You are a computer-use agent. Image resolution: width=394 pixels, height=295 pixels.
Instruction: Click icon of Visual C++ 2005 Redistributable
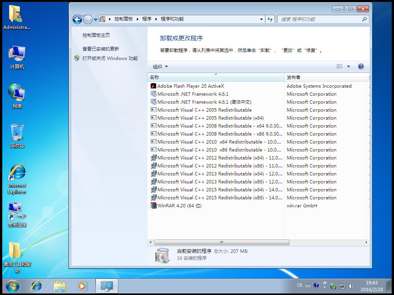point(153,110)
